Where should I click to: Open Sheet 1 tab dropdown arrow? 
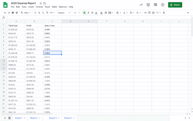click(x=24, y=118)
